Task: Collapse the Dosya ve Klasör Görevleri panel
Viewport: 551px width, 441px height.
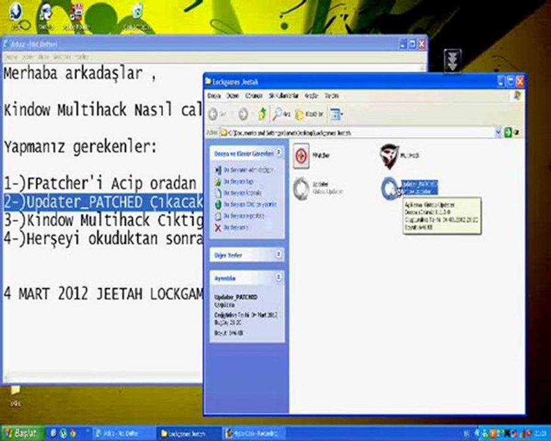Action: click(x=279, y=153)
